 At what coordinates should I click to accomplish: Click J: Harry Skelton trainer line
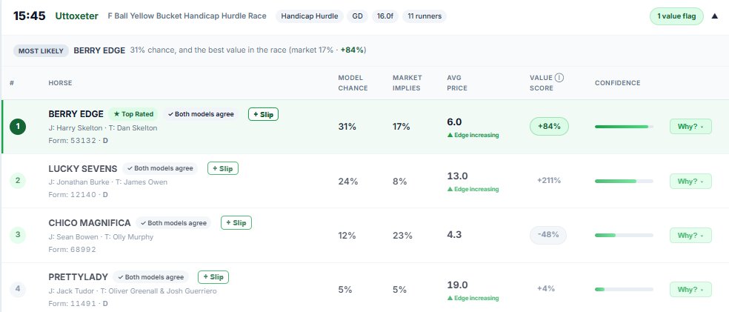point(103,128)
